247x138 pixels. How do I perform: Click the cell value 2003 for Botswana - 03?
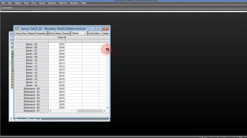57,98
